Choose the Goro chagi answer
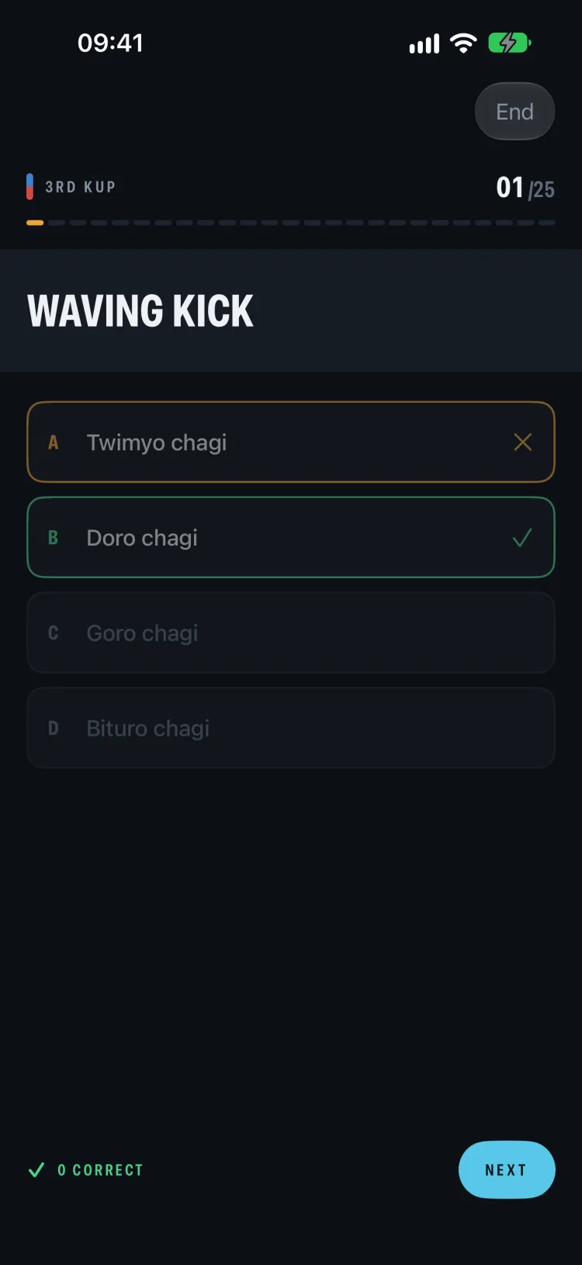Screen dimensions: 582x1265 coord(291,632)
